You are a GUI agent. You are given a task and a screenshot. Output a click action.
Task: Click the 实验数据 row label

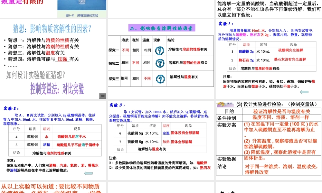[x=227, y=159]
